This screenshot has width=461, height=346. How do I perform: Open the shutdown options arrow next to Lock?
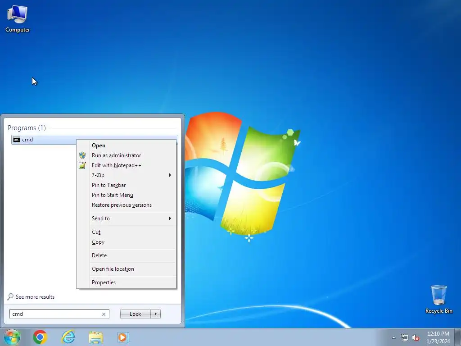pyautogui.click(x=155, y=314)
